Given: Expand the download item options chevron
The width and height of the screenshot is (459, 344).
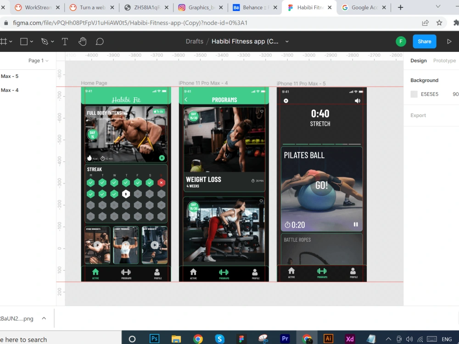Looking at the screenshot, I should click(44, 318).
